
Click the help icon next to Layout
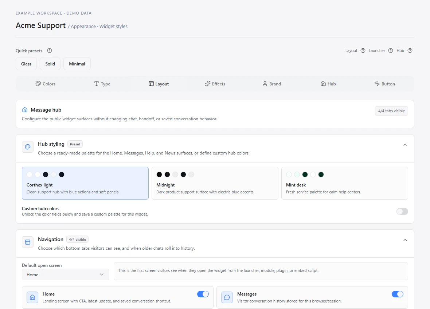point(363,51)
